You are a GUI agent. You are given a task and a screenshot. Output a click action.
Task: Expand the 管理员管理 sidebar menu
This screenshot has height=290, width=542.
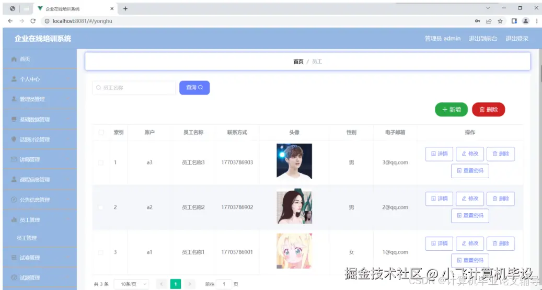click(40, 99)
